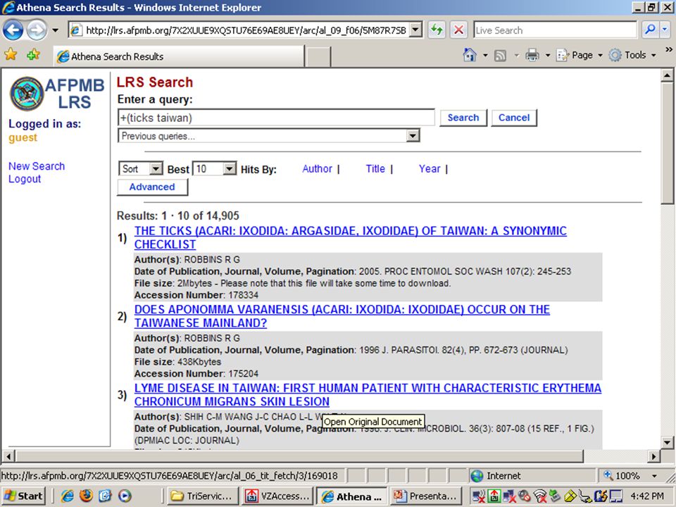This screenshot has height=507, width=676.
Task: Open the search provider options dropdown
Action: point(664,30)
